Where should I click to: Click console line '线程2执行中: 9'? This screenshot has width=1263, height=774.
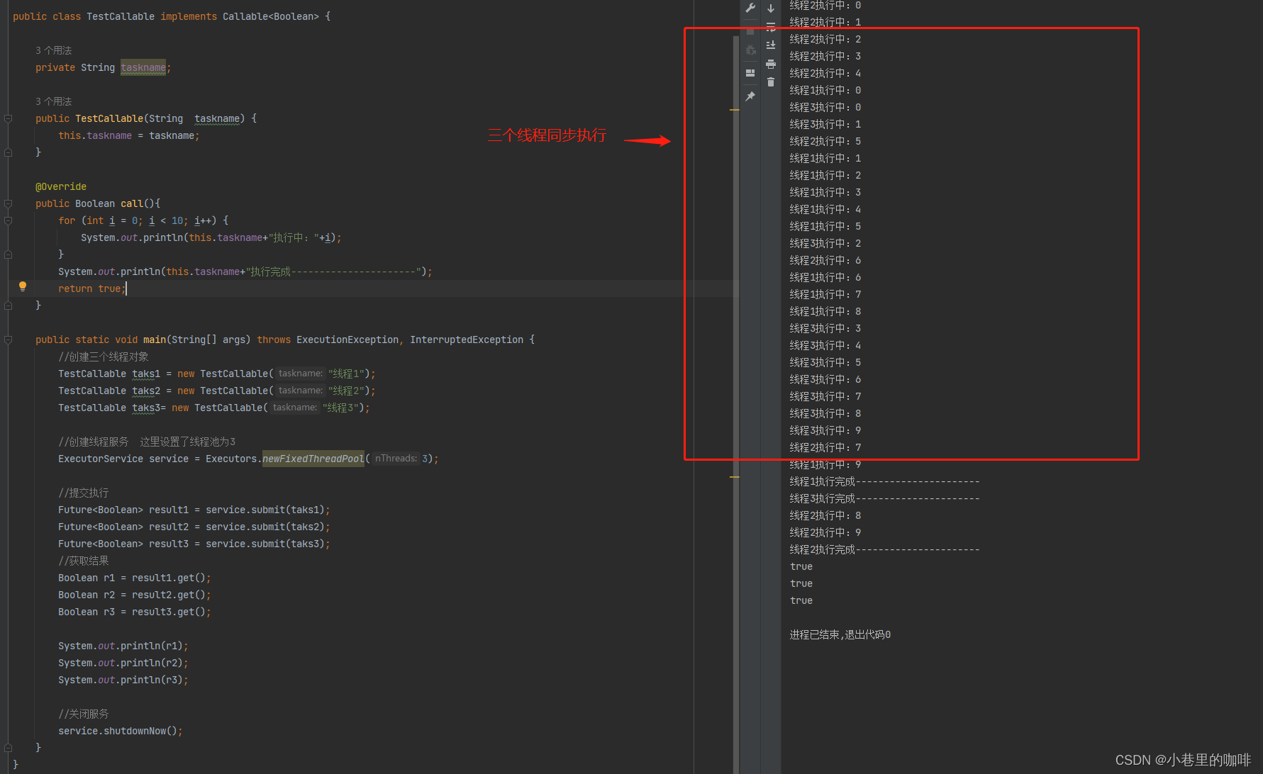tap(825, 532)
